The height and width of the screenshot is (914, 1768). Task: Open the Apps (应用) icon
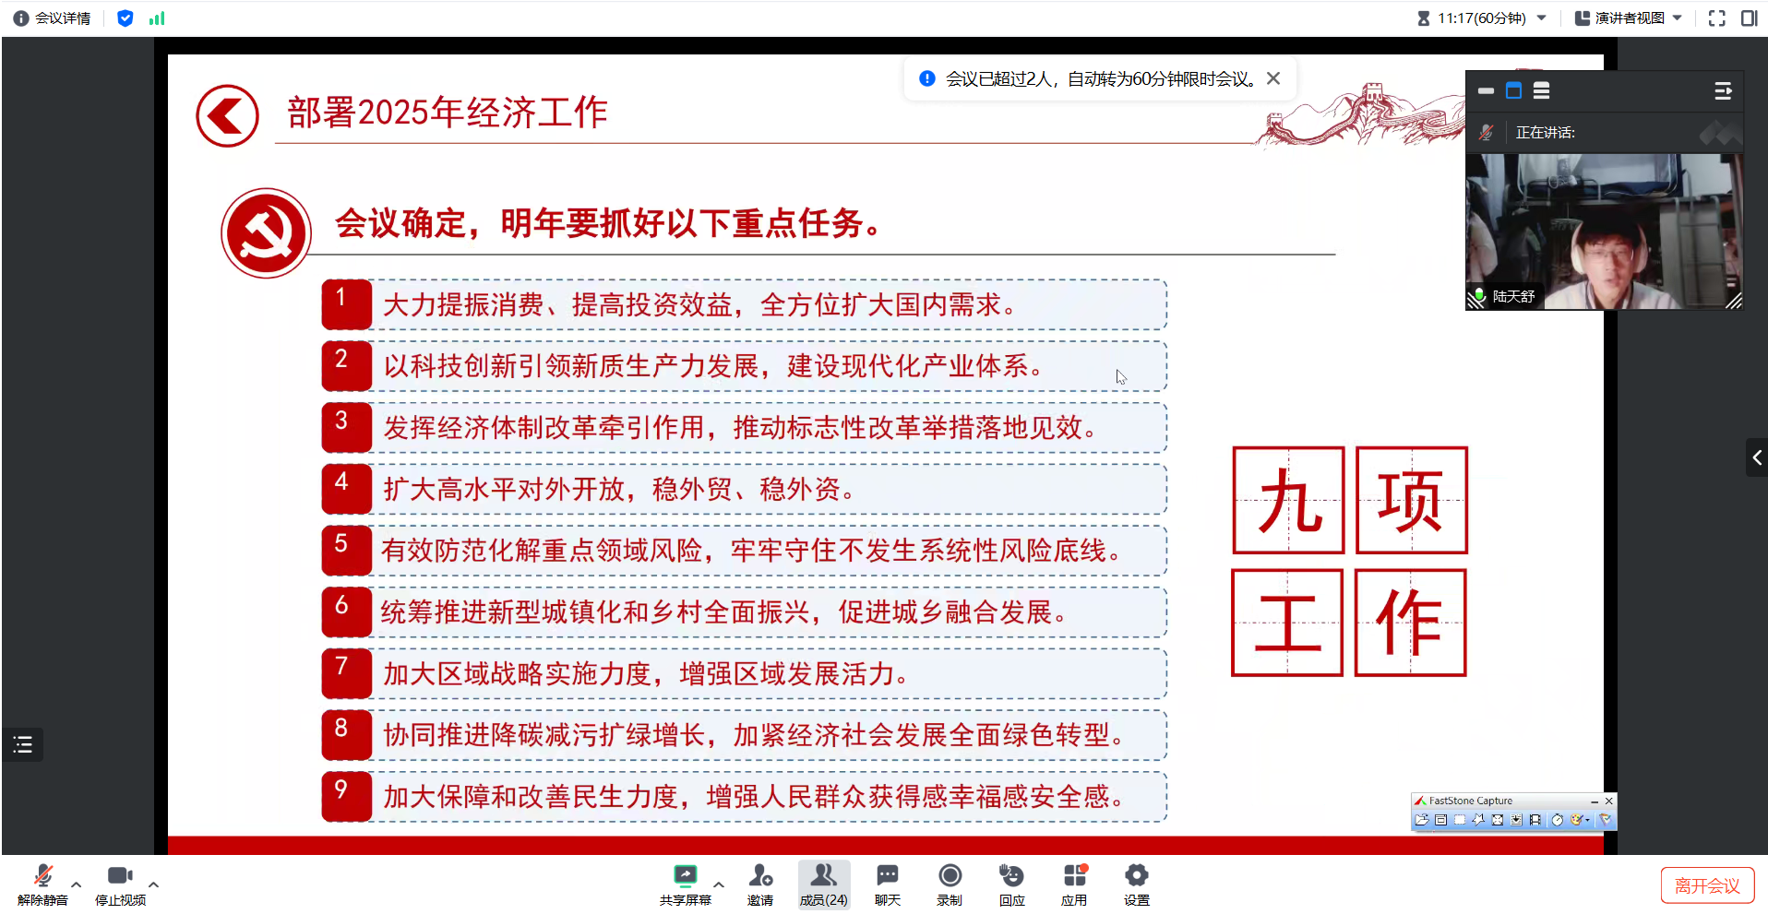(x=1074, y=876)
